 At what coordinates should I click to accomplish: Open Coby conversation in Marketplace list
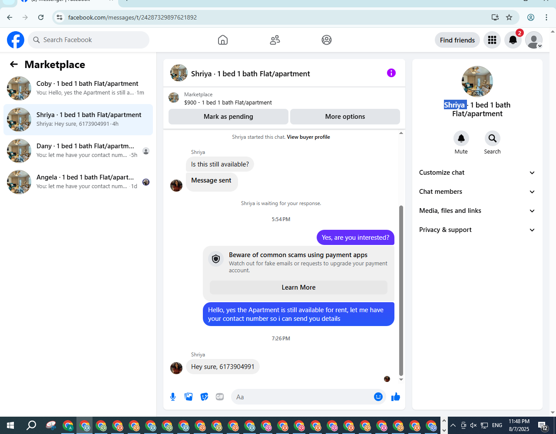coord(78,88)
